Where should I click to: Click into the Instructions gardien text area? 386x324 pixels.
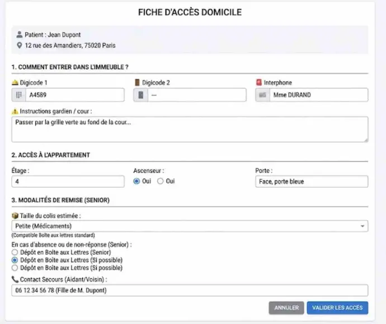click(189, 129)
